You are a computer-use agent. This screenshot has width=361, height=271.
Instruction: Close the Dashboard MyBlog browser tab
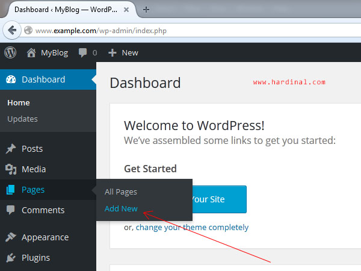(x=126, y=10)
